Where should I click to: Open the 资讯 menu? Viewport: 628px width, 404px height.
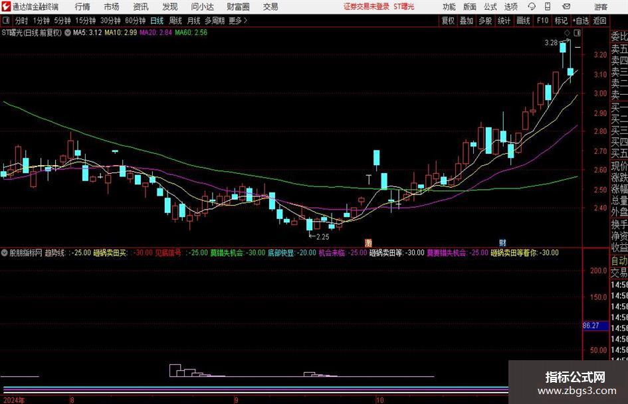tap(141, 7)
